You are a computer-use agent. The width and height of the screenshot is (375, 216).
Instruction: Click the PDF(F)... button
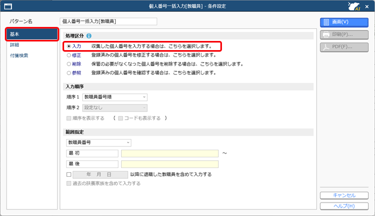point(344,47)
